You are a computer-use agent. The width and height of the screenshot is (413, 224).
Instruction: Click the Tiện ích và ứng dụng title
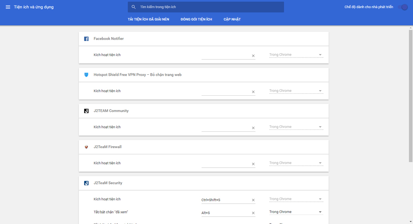(34, 7)
